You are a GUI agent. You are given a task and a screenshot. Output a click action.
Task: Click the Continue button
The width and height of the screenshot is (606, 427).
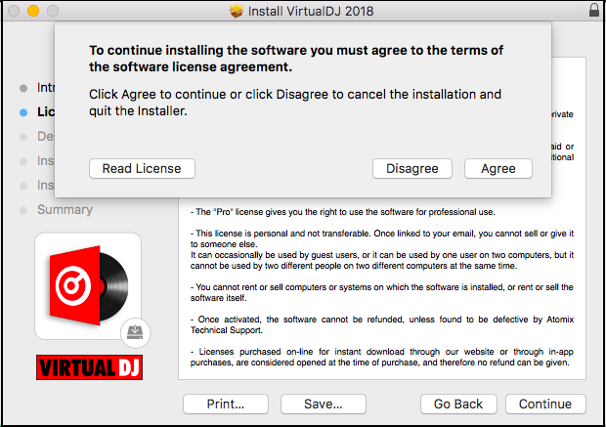point(545,404)
